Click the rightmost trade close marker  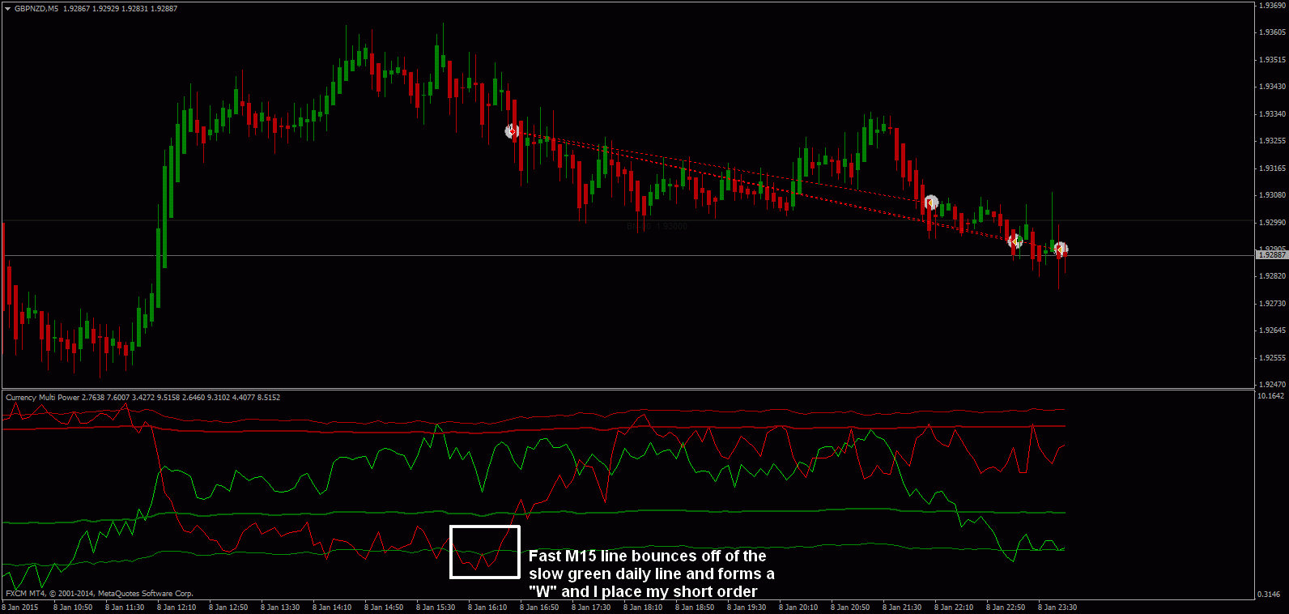click(x=1060, y=249)
